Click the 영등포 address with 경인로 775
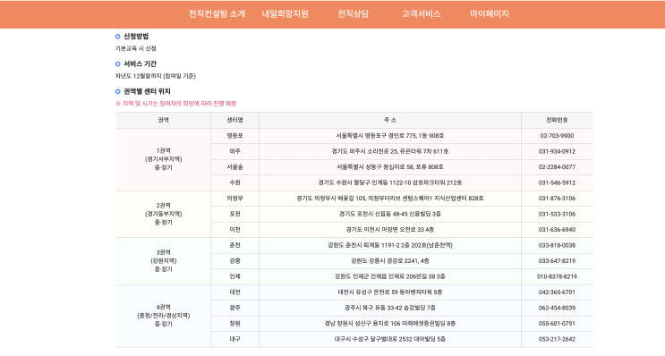The width and height of the screenshot is (665, 356). click(x=390, y=136)
